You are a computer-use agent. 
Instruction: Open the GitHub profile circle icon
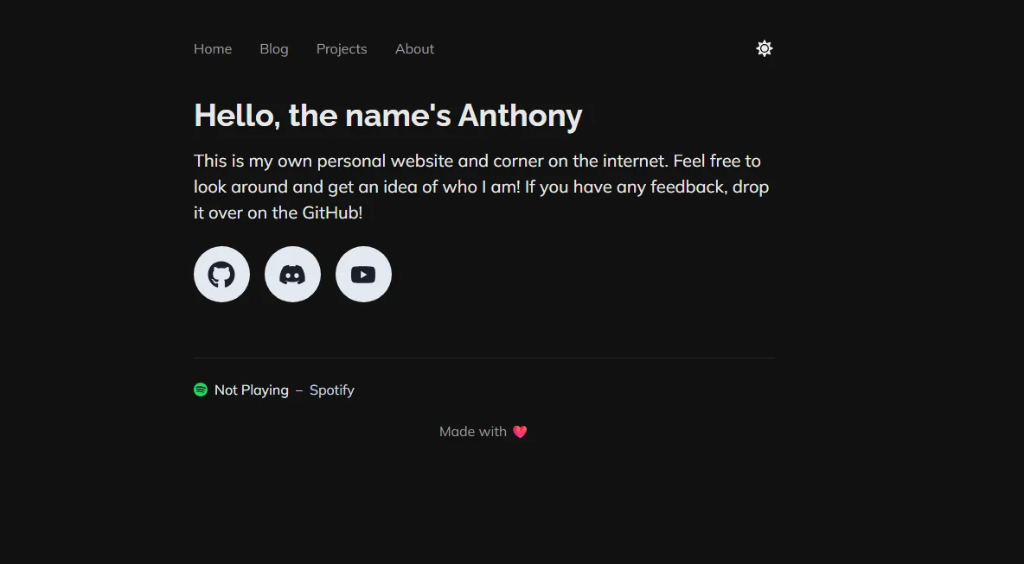tap(222, 274)
